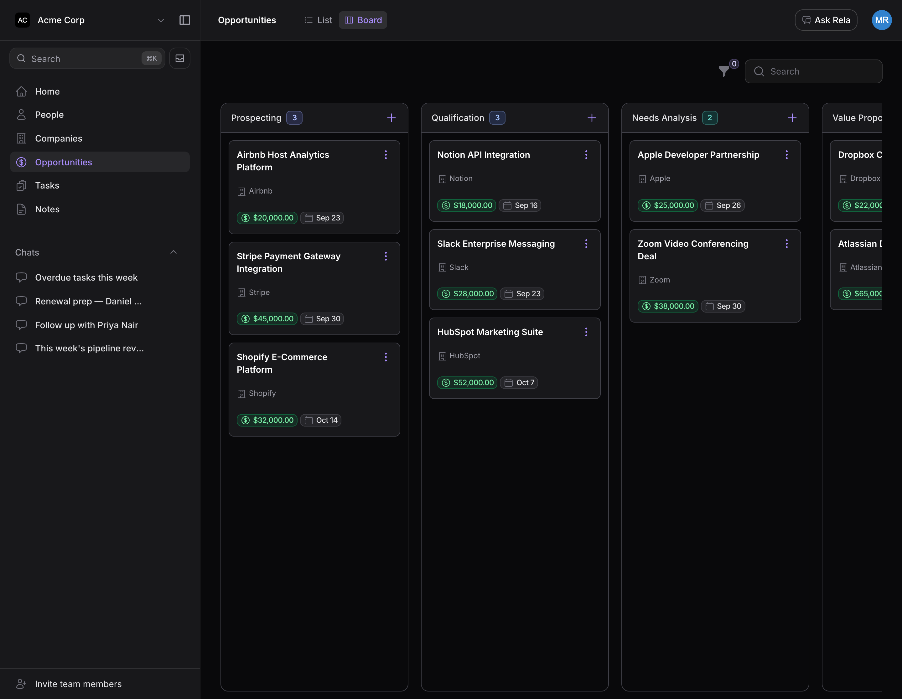Click the Stripe Payment Gateway Integration title
This screenshot has width=902, height=699.
(288, 262)
